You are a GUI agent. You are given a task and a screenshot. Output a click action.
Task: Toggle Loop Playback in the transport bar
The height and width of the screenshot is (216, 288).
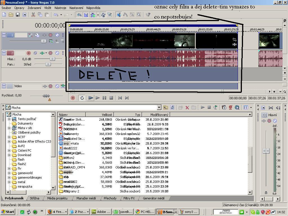click(x=82, y=98)
